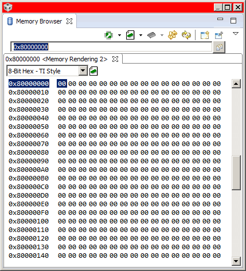Click address label 0x800000A0
The image size is (246, 271).
(29, 170)
